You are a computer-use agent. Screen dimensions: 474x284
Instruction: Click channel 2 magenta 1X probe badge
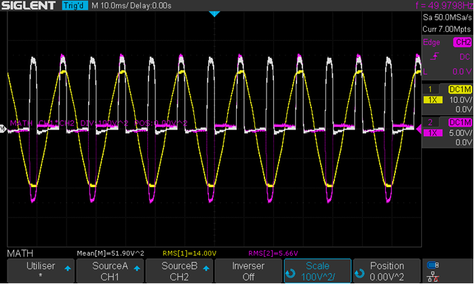point(433,133)
